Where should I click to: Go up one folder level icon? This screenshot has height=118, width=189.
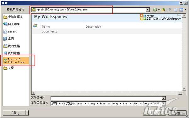tap(163, 9)
